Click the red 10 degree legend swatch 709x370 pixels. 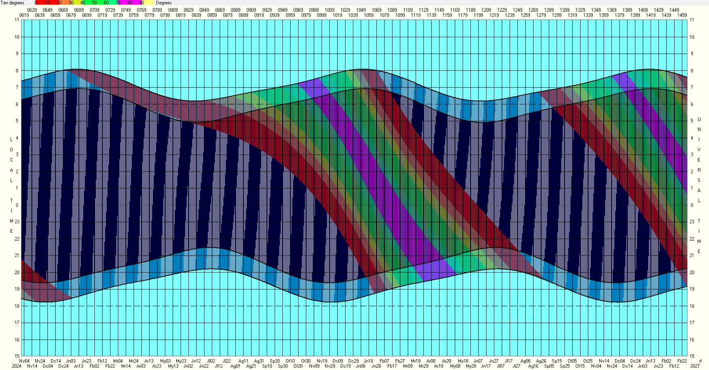point(47,3)
